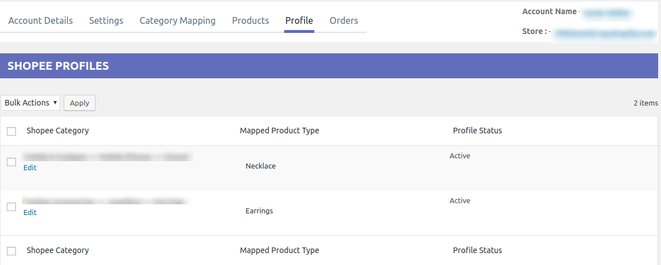Check the Earrings profile row checkbox

tap(11, 207)
